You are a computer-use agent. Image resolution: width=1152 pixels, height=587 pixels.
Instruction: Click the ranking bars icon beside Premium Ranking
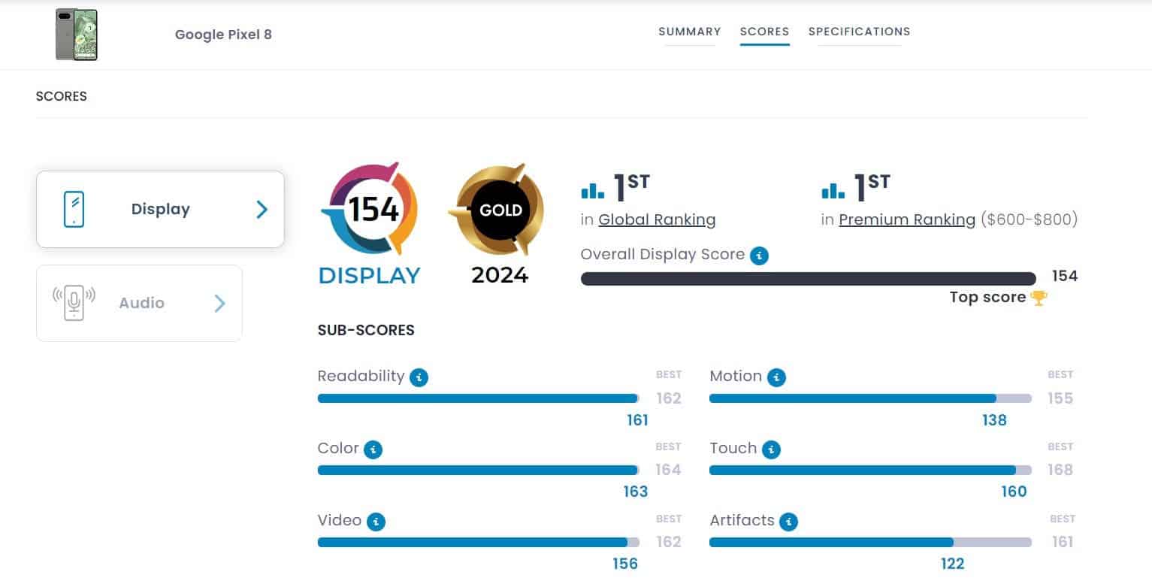coord(833,190)
